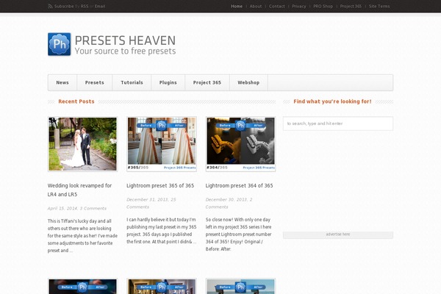Open the #365/365 preset thumbnail
This screenshot has height=294, width=441.
click(x=162, y=144)
